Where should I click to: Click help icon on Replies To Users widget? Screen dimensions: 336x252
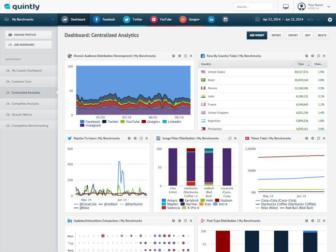[x=129, y=138]
